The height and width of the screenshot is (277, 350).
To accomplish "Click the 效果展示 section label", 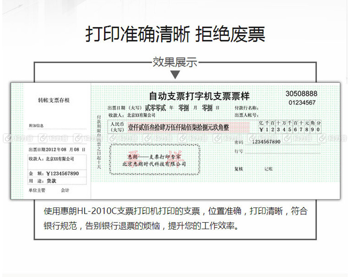I will (x=175, y=62).
